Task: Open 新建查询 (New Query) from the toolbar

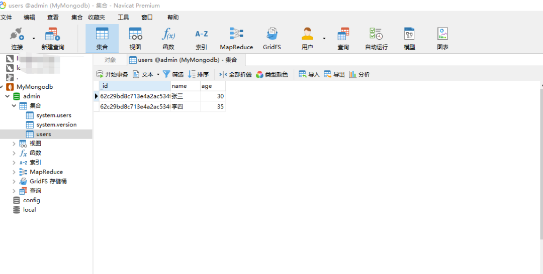Action: [x=52, y=38]
